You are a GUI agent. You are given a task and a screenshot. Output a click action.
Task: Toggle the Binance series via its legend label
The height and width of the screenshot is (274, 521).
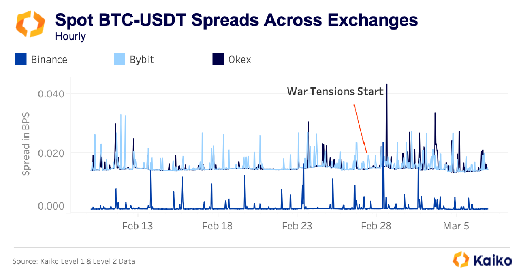click(x=49, y=60)
